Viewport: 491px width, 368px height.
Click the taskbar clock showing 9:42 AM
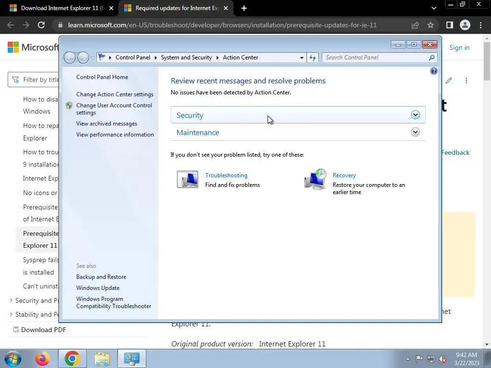click(467, 359)
